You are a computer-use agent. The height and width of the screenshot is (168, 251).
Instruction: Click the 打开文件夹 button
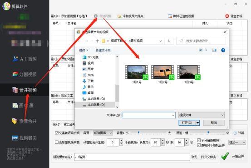click(x=208, y=157)
